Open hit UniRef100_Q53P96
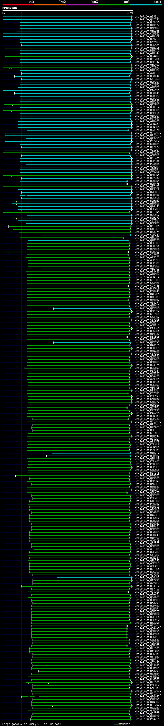The image size is (164, 726). point(147,22)
